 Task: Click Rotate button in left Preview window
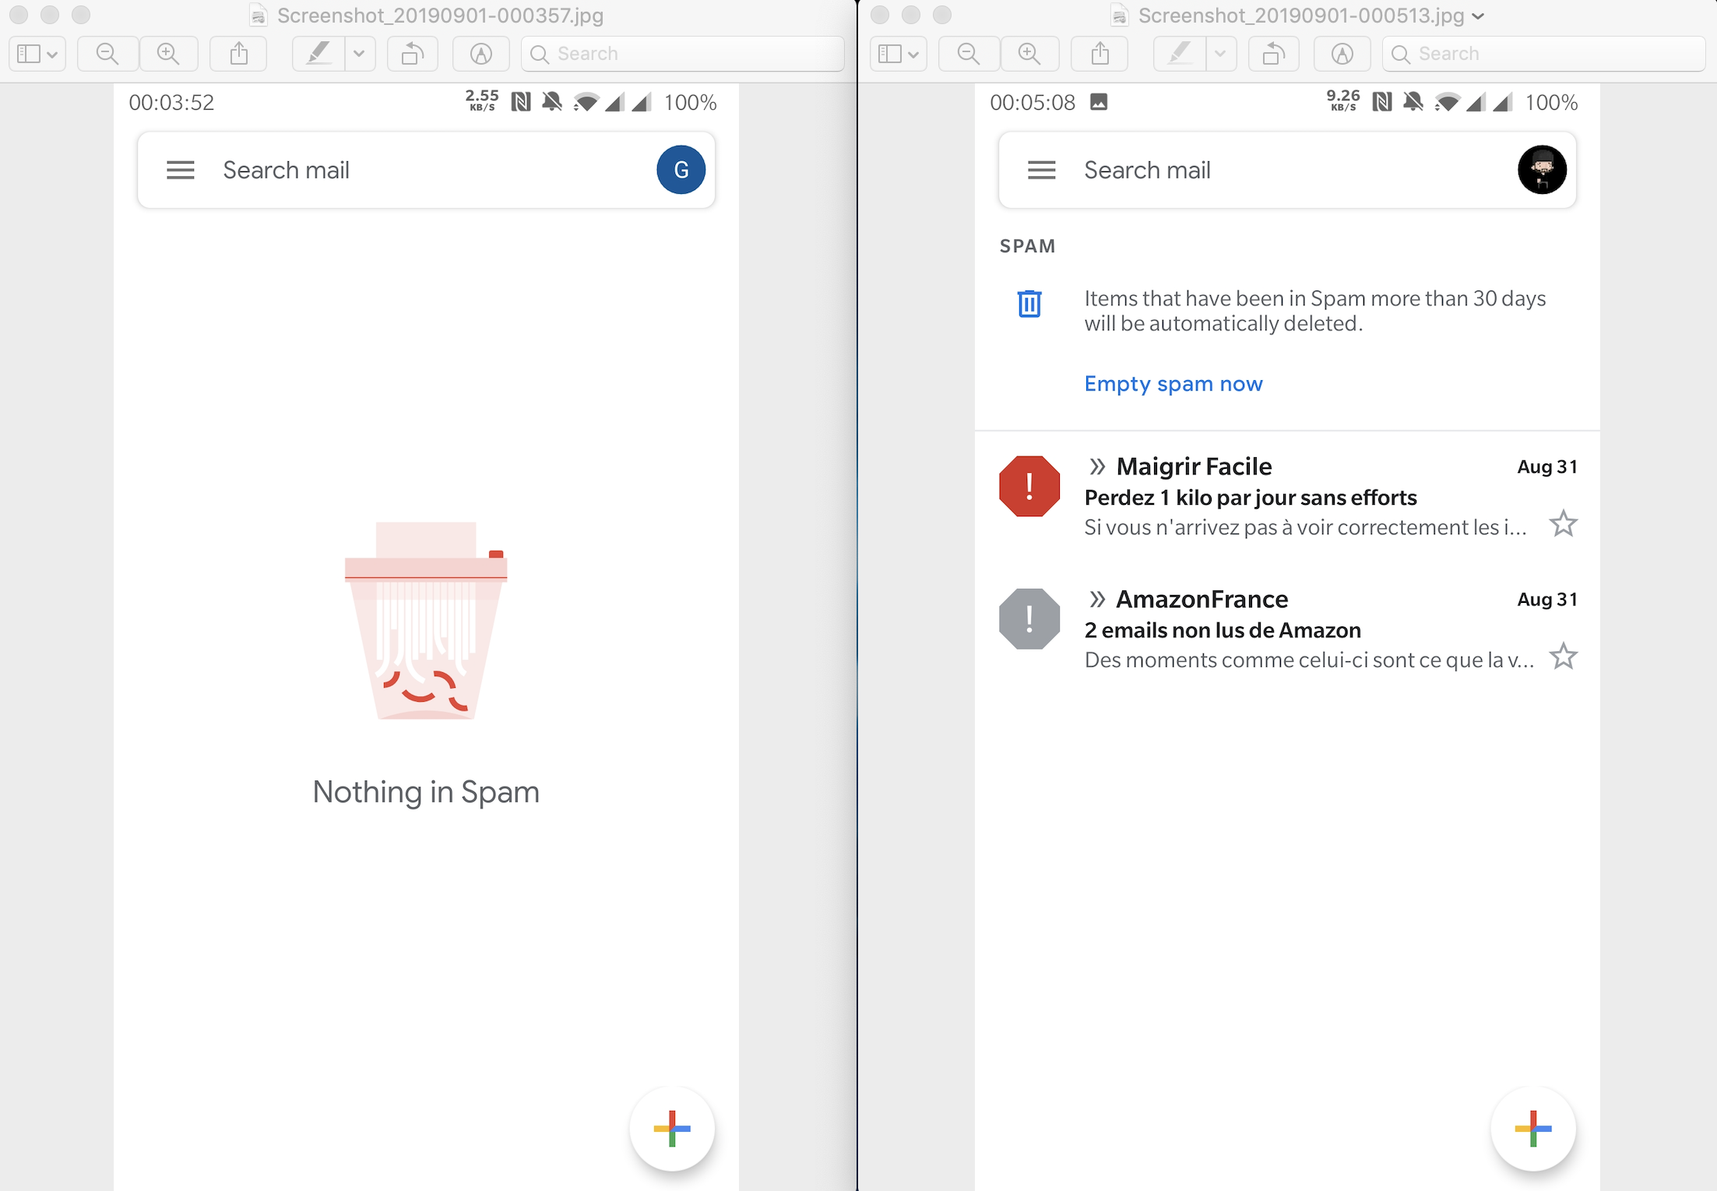(413, 54)
